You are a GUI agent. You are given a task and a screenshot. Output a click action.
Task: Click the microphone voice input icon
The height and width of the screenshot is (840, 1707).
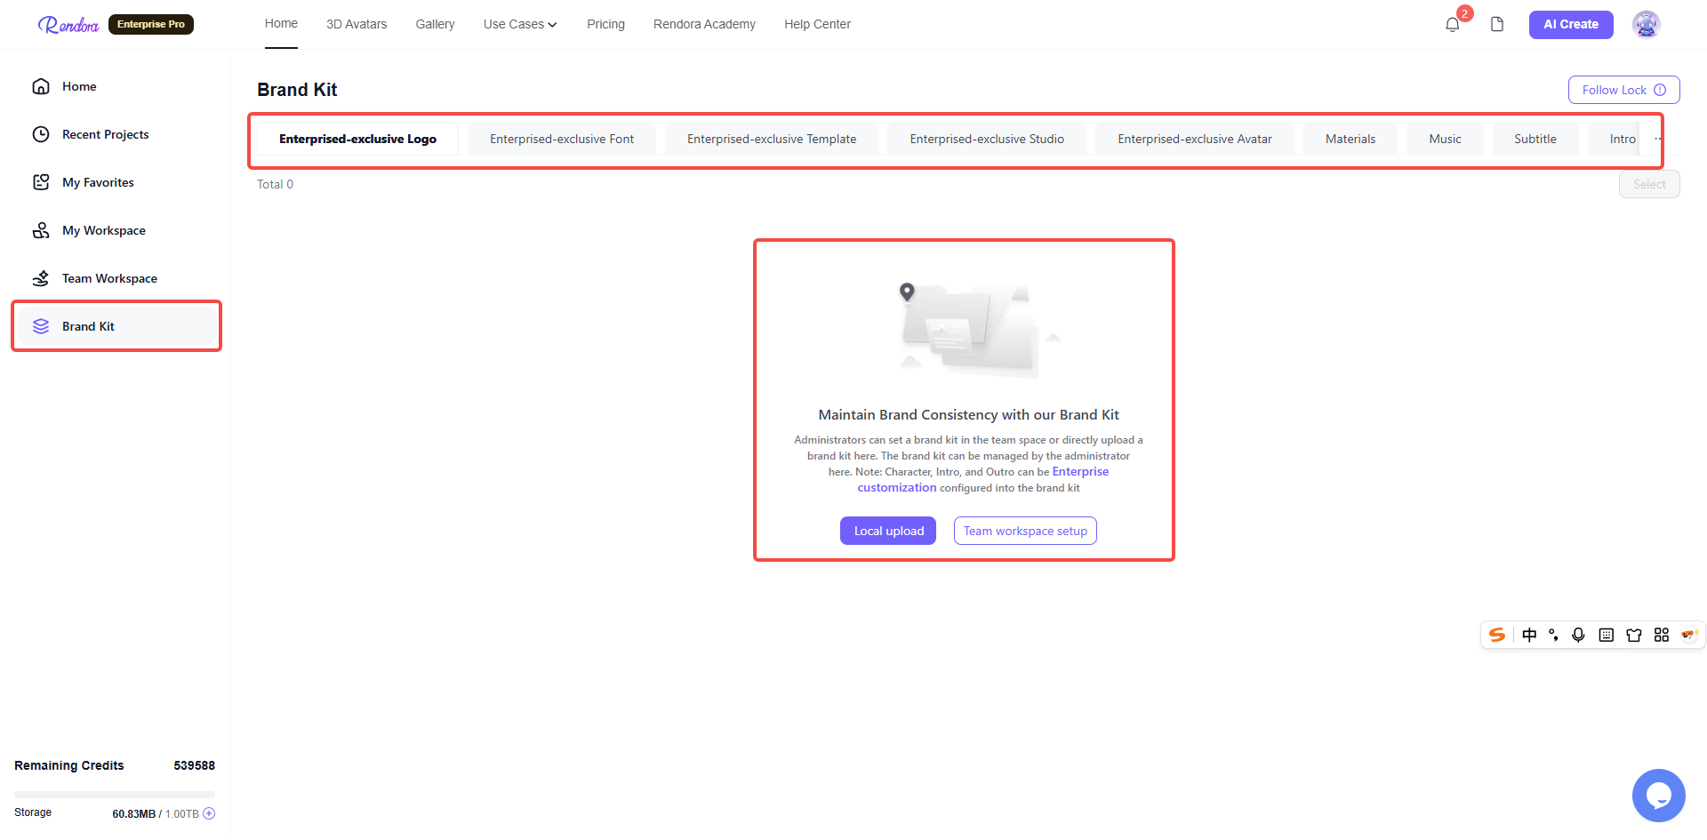1578,635
